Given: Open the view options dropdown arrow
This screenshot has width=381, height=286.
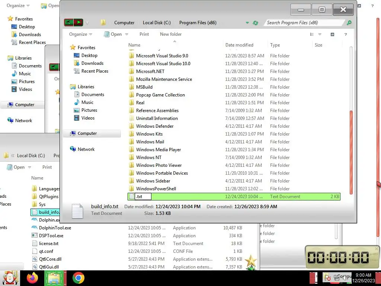Looking at the screenshot, I should [320, 35].
